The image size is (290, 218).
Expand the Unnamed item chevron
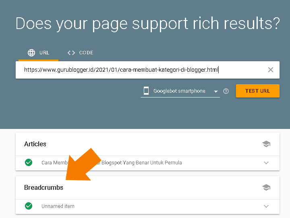pos(266,206)
